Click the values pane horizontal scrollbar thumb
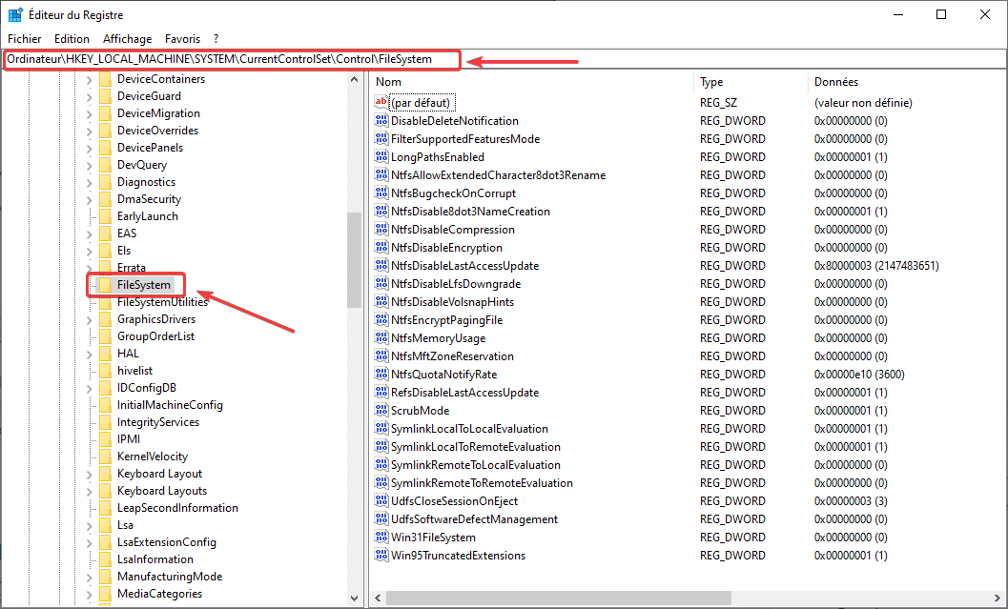The width and height of the screenshot is (1008, 609). click(558, 598)
